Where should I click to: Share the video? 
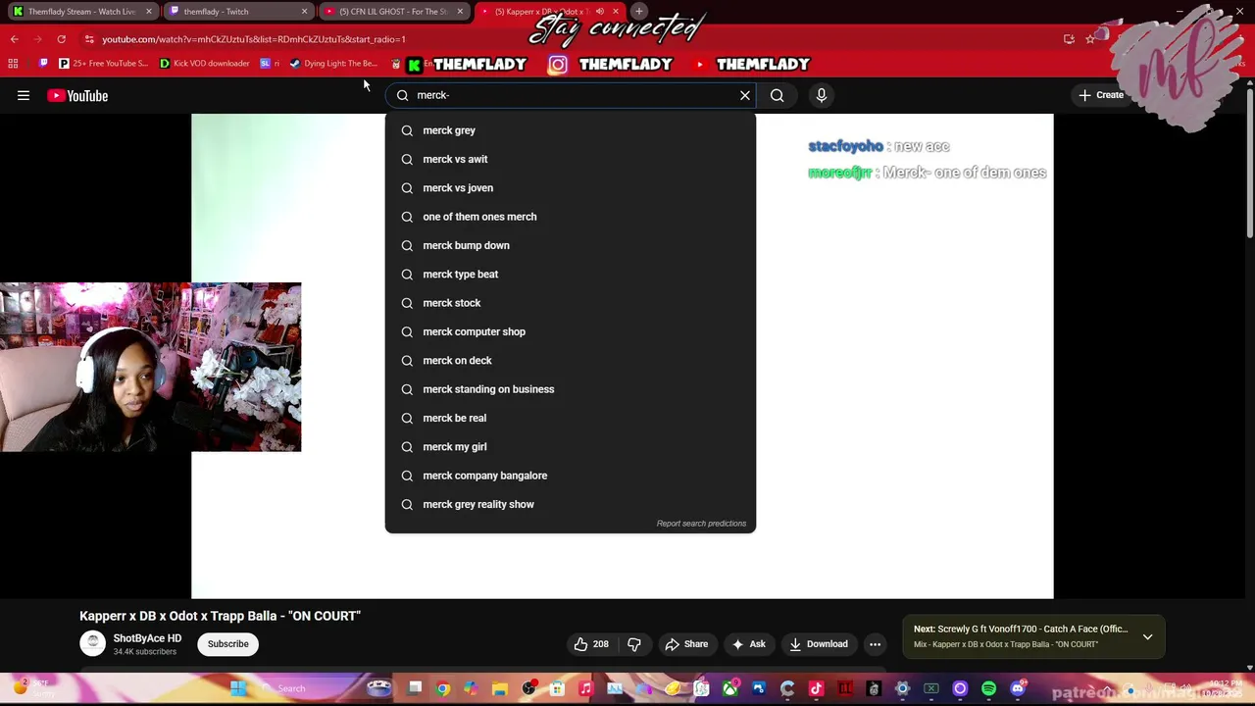pos(686,644)
